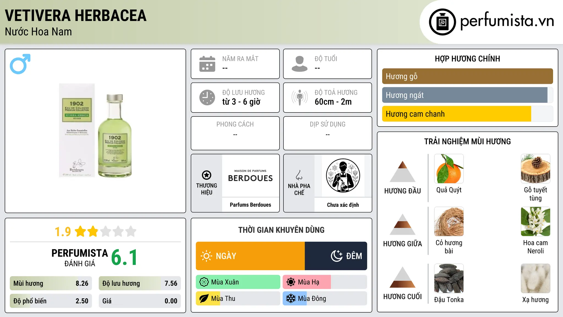Click the calendar icon for release year
The width and height of the screenshot is (563, 317).
click(x=207, y=64)
